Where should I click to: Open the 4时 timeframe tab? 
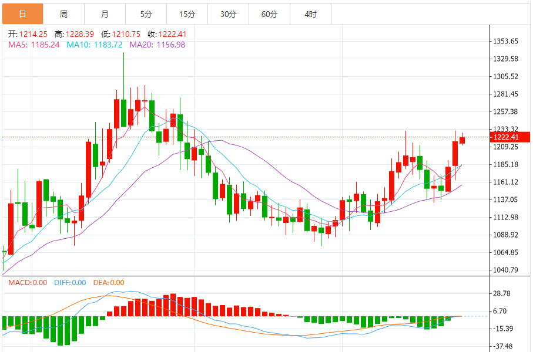310,14
